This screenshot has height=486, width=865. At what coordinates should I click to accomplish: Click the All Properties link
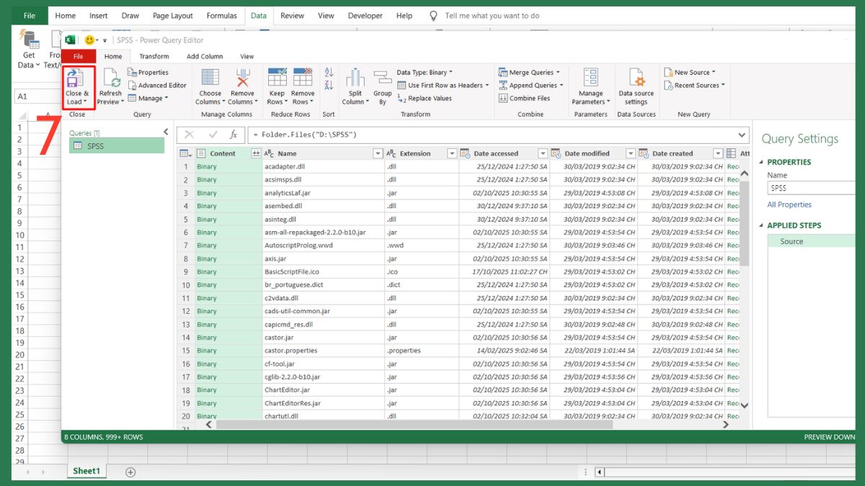[x=789, y=204]
